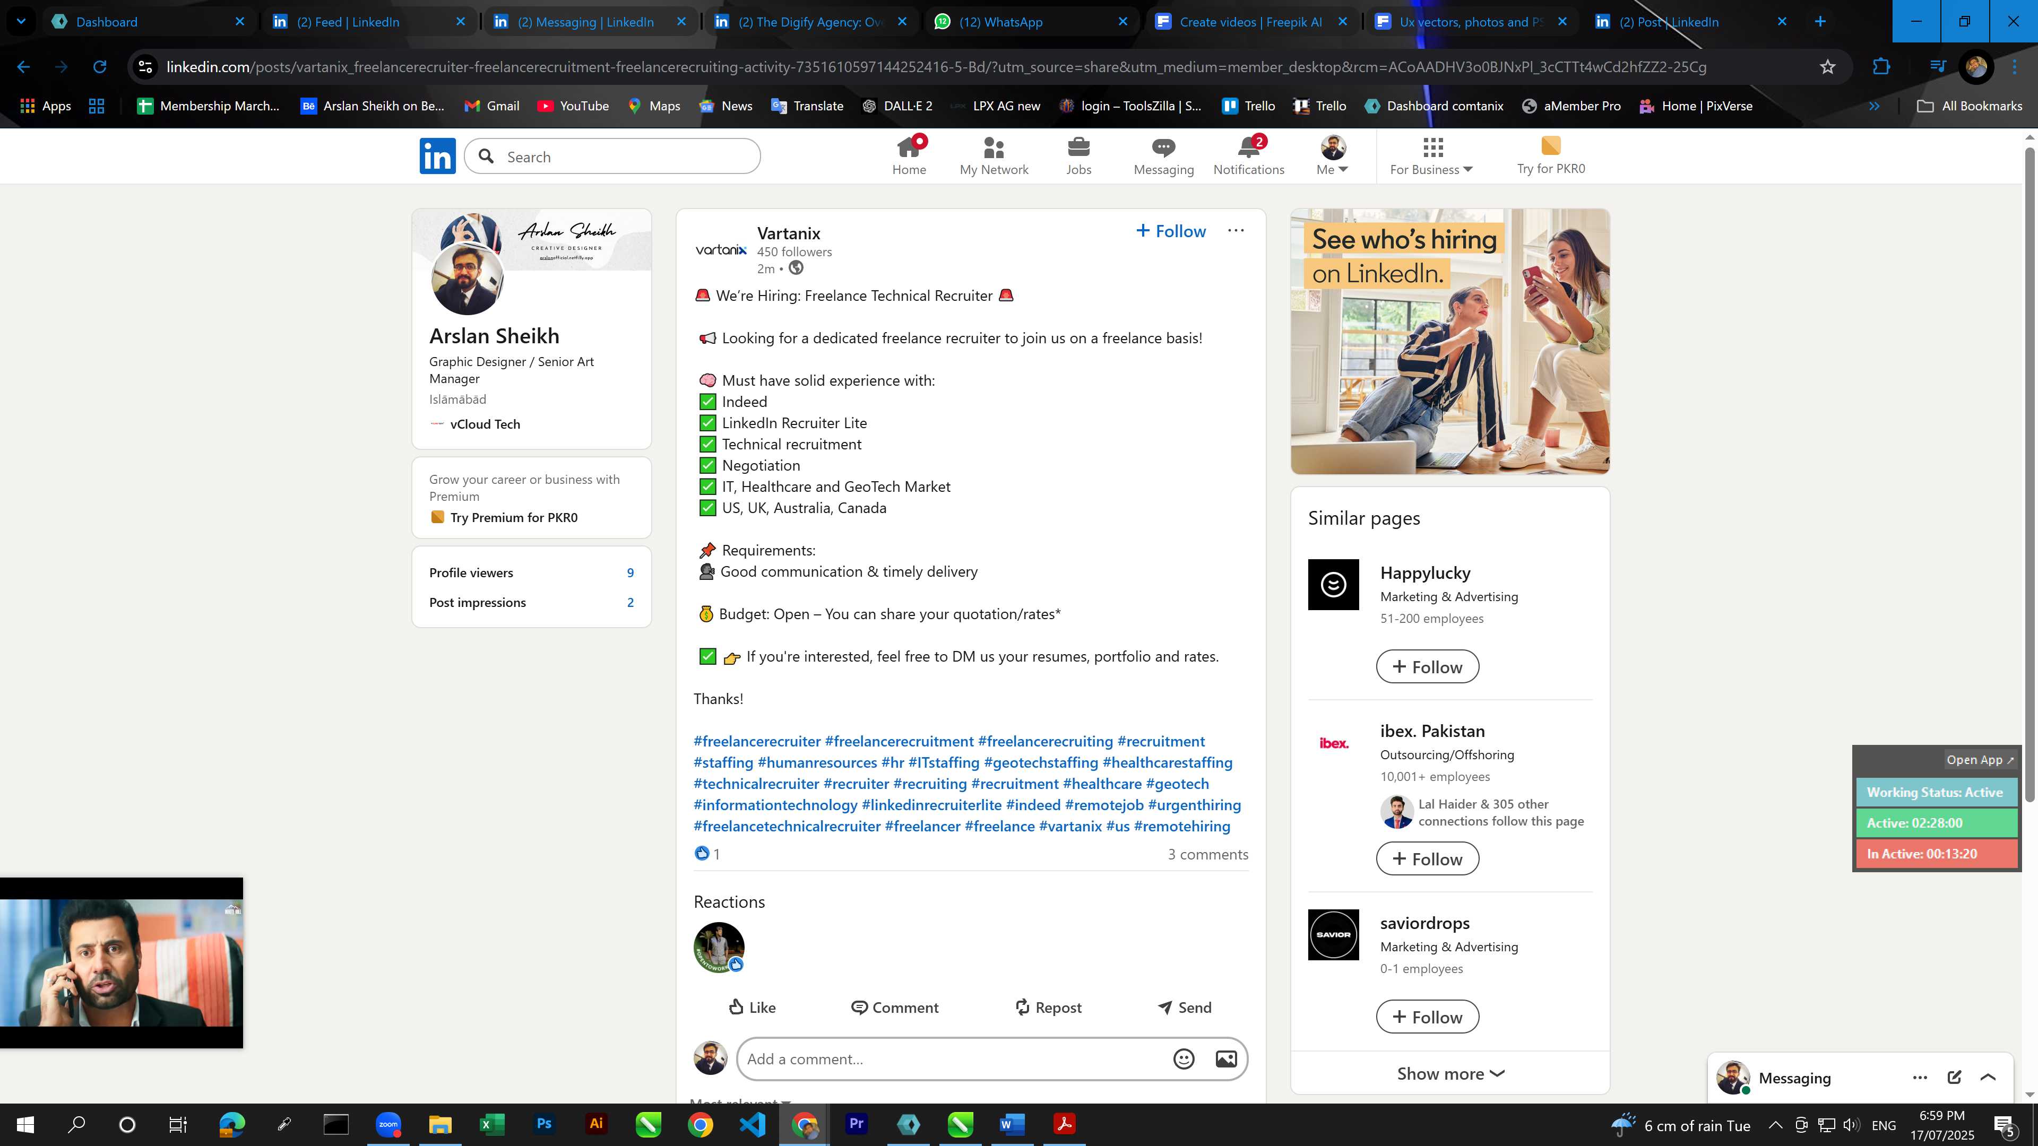Follow the Happylucky page

pyautogui.click(x=1427, y=667)
